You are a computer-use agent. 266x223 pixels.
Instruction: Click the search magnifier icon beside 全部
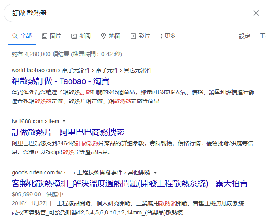15,36
